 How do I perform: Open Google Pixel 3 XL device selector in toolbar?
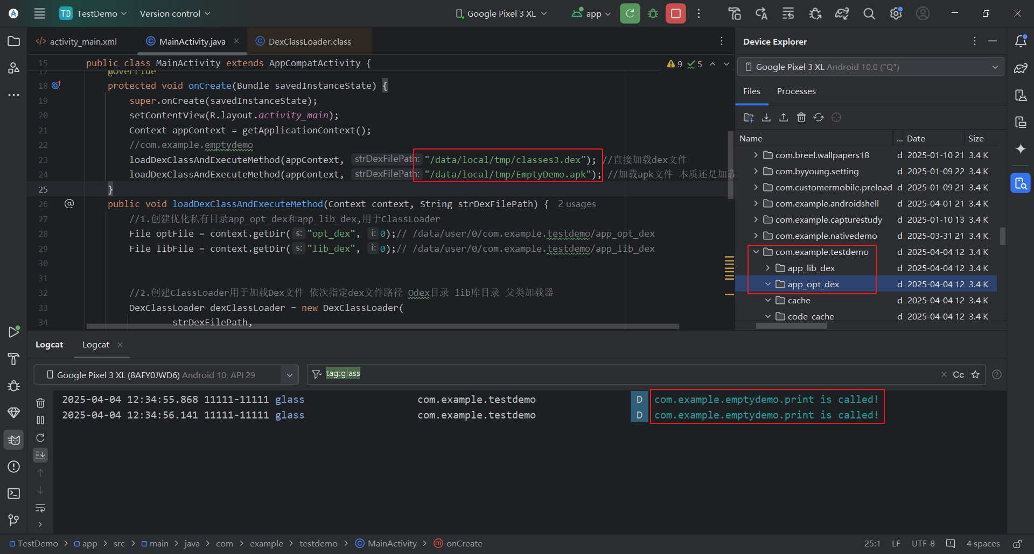[x=501, y=13]
